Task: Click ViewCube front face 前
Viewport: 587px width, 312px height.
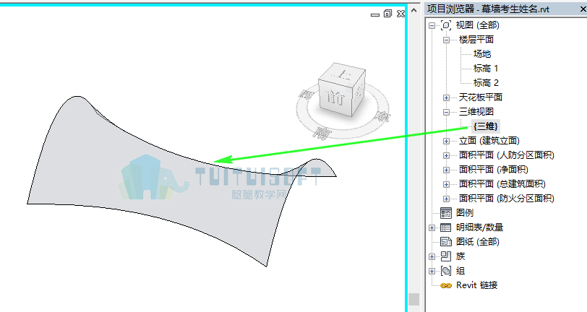Action: point(336,97)
